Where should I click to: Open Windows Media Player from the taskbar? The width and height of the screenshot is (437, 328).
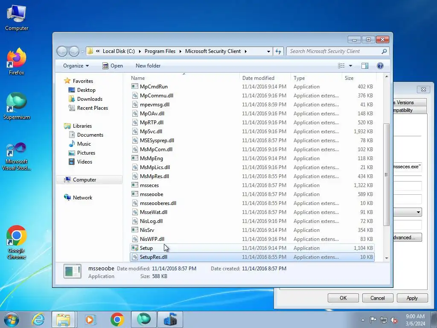90,319
